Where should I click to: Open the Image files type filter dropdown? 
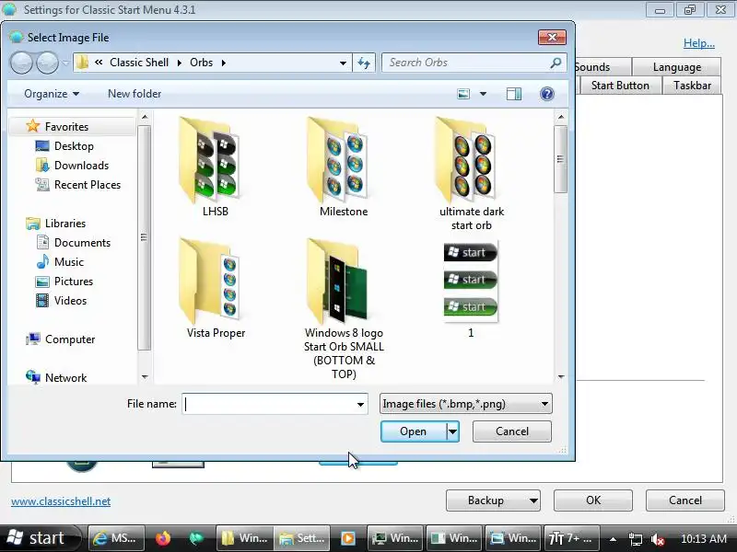tap(465, 404)
